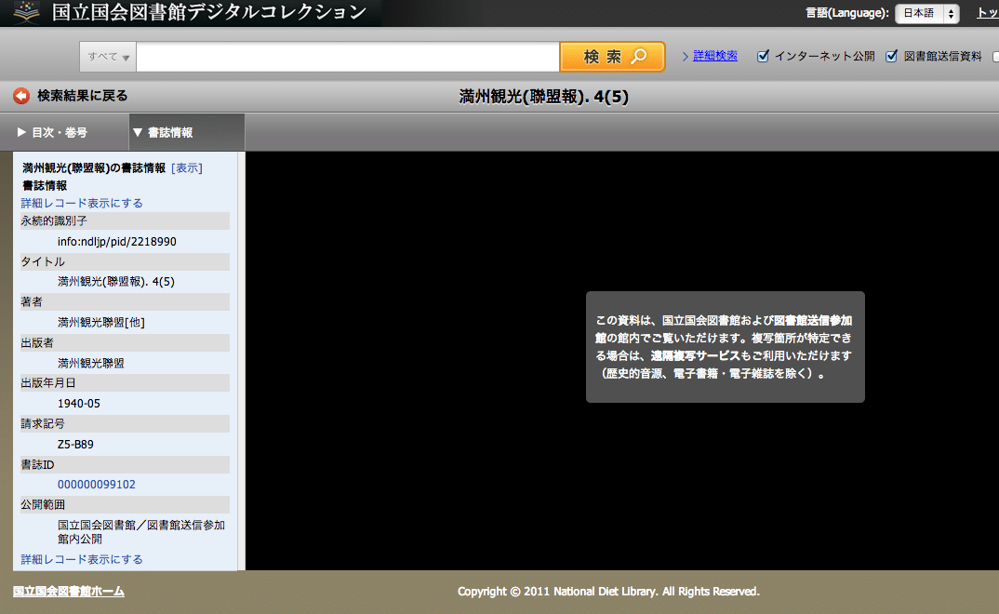Toggle the 図書館送信資料 checkbox
999x614 pixels.
point(892,56)
